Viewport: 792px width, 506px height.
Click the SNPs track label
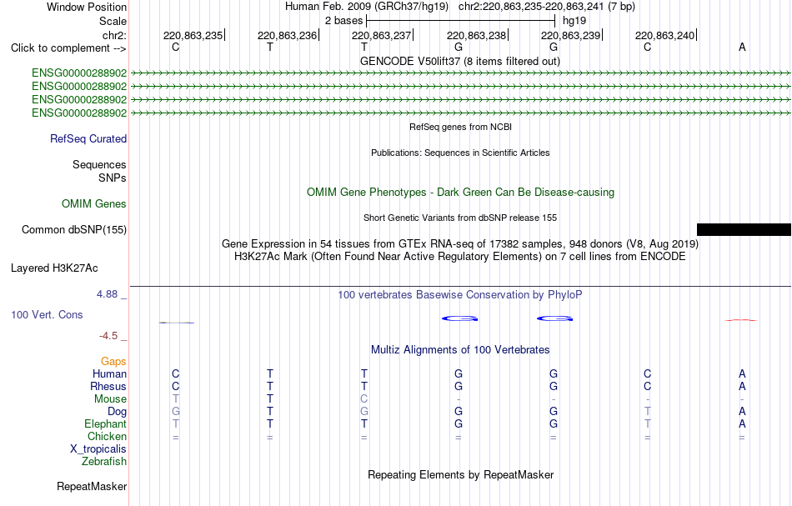pyautogui.click(x=113, y=178)
